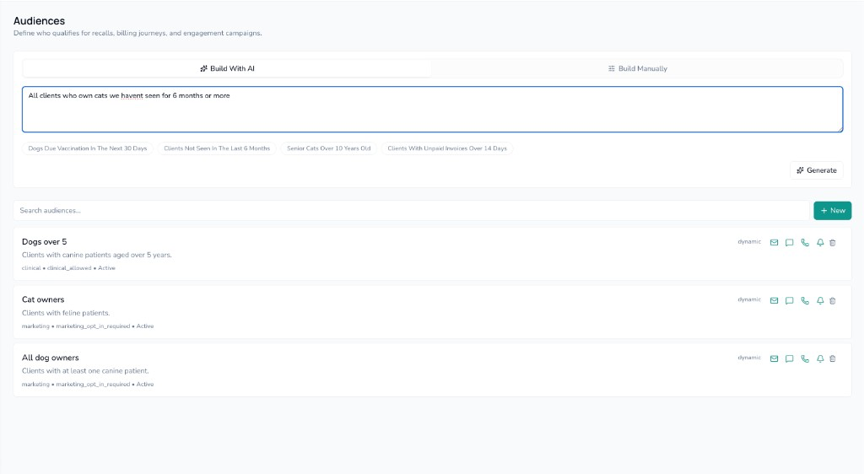Switch to Build With AI tab
Viewport: 864px width, 474px height.
tap(227, 68)
